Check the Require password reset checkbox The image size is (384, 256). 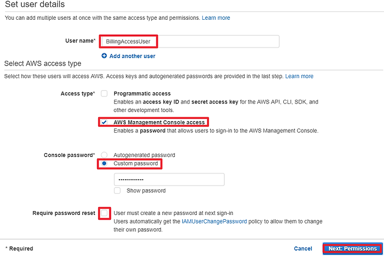click(105, 213)
